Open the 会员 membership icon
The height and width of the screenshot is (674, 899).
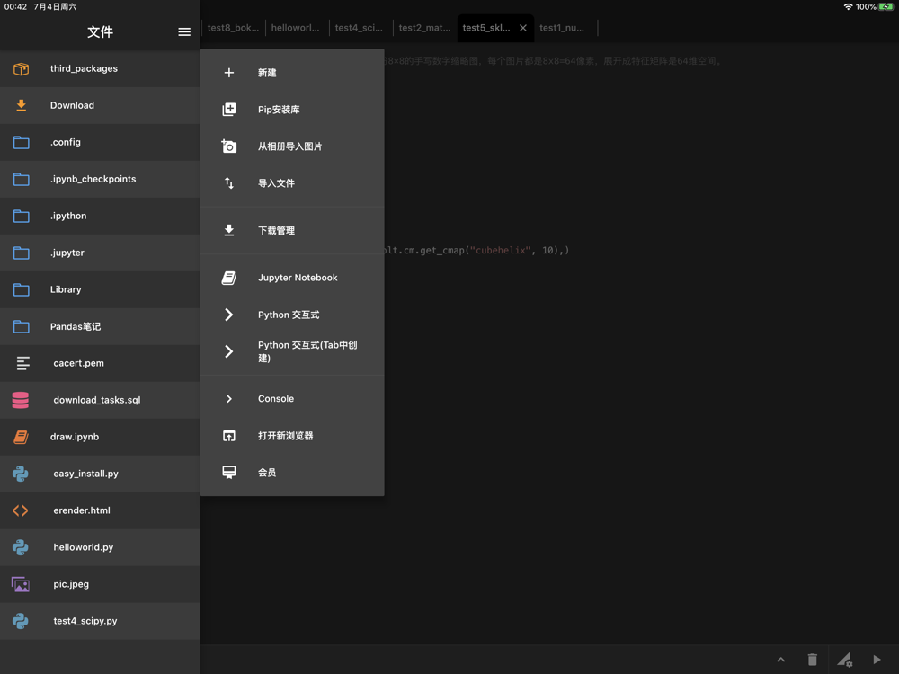(x=229, y=473)
